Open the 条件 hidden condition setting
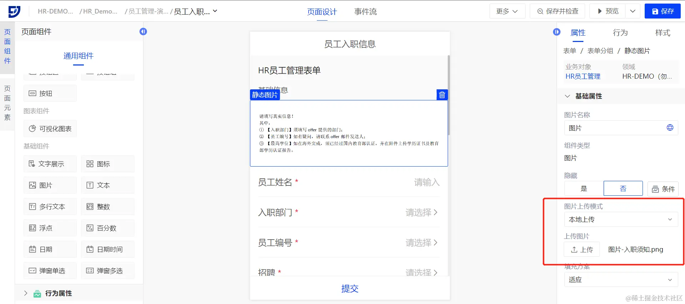 [663, 189]
